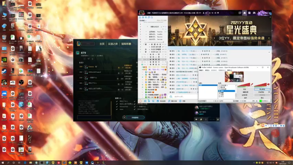Click the YY star festival banner
293x165 pixels.
tap(219, 31)
